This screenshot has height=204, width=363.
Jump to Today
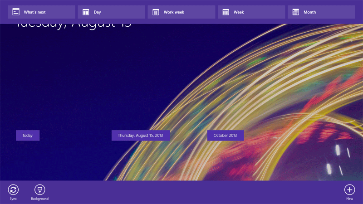click(28, 136)
